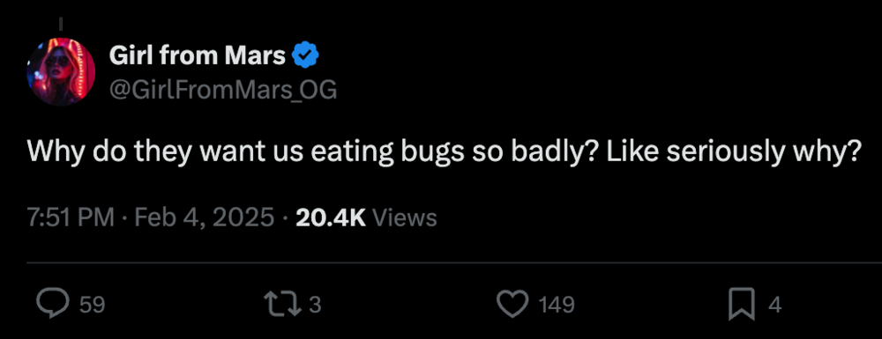Open the 20.4K view count analytics
This screenshot has width=882, height=339.
tap(330, 217)
